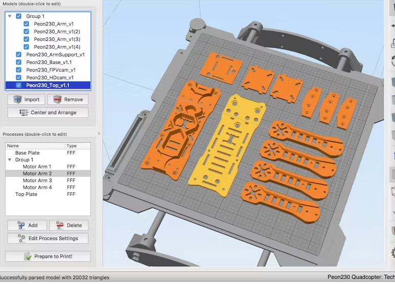The width and height of the screenshot is (395, 284).
Task: Click FFF type cell for Motor Arm 3
Action: coord(71,181)
